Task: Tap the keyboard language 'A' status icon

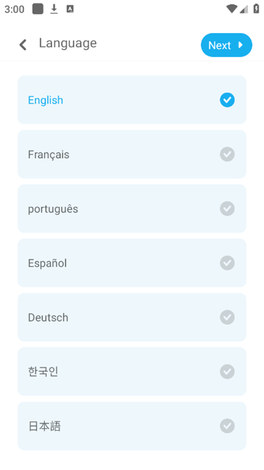Action: [x=70, y=9]
